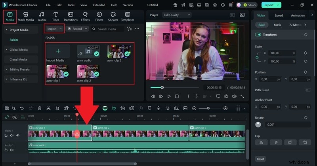The width and height of the screenshot is (317, 166).
Task: Open the Extended menu
Action: click(99, 5)
